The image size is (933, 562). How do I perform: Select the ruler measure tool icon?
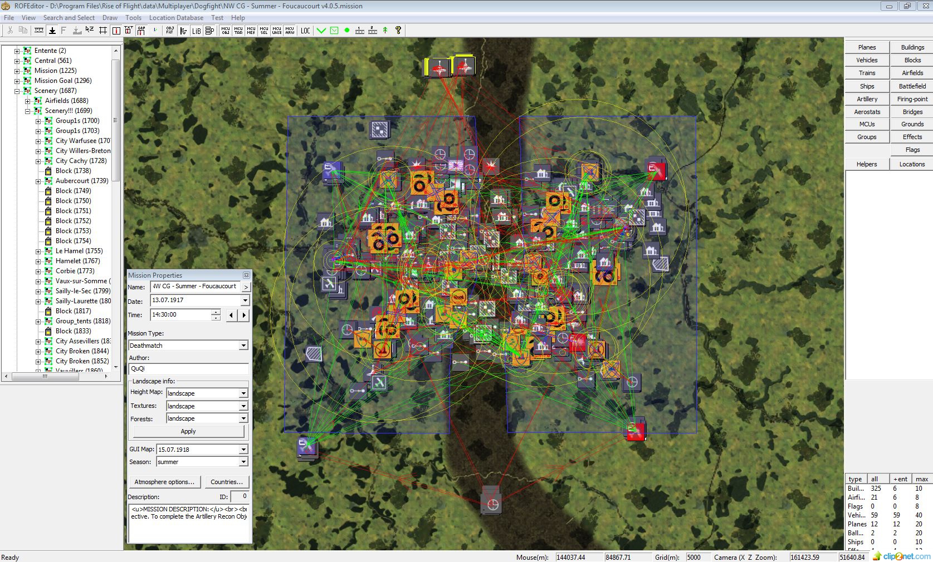[39, 30]
